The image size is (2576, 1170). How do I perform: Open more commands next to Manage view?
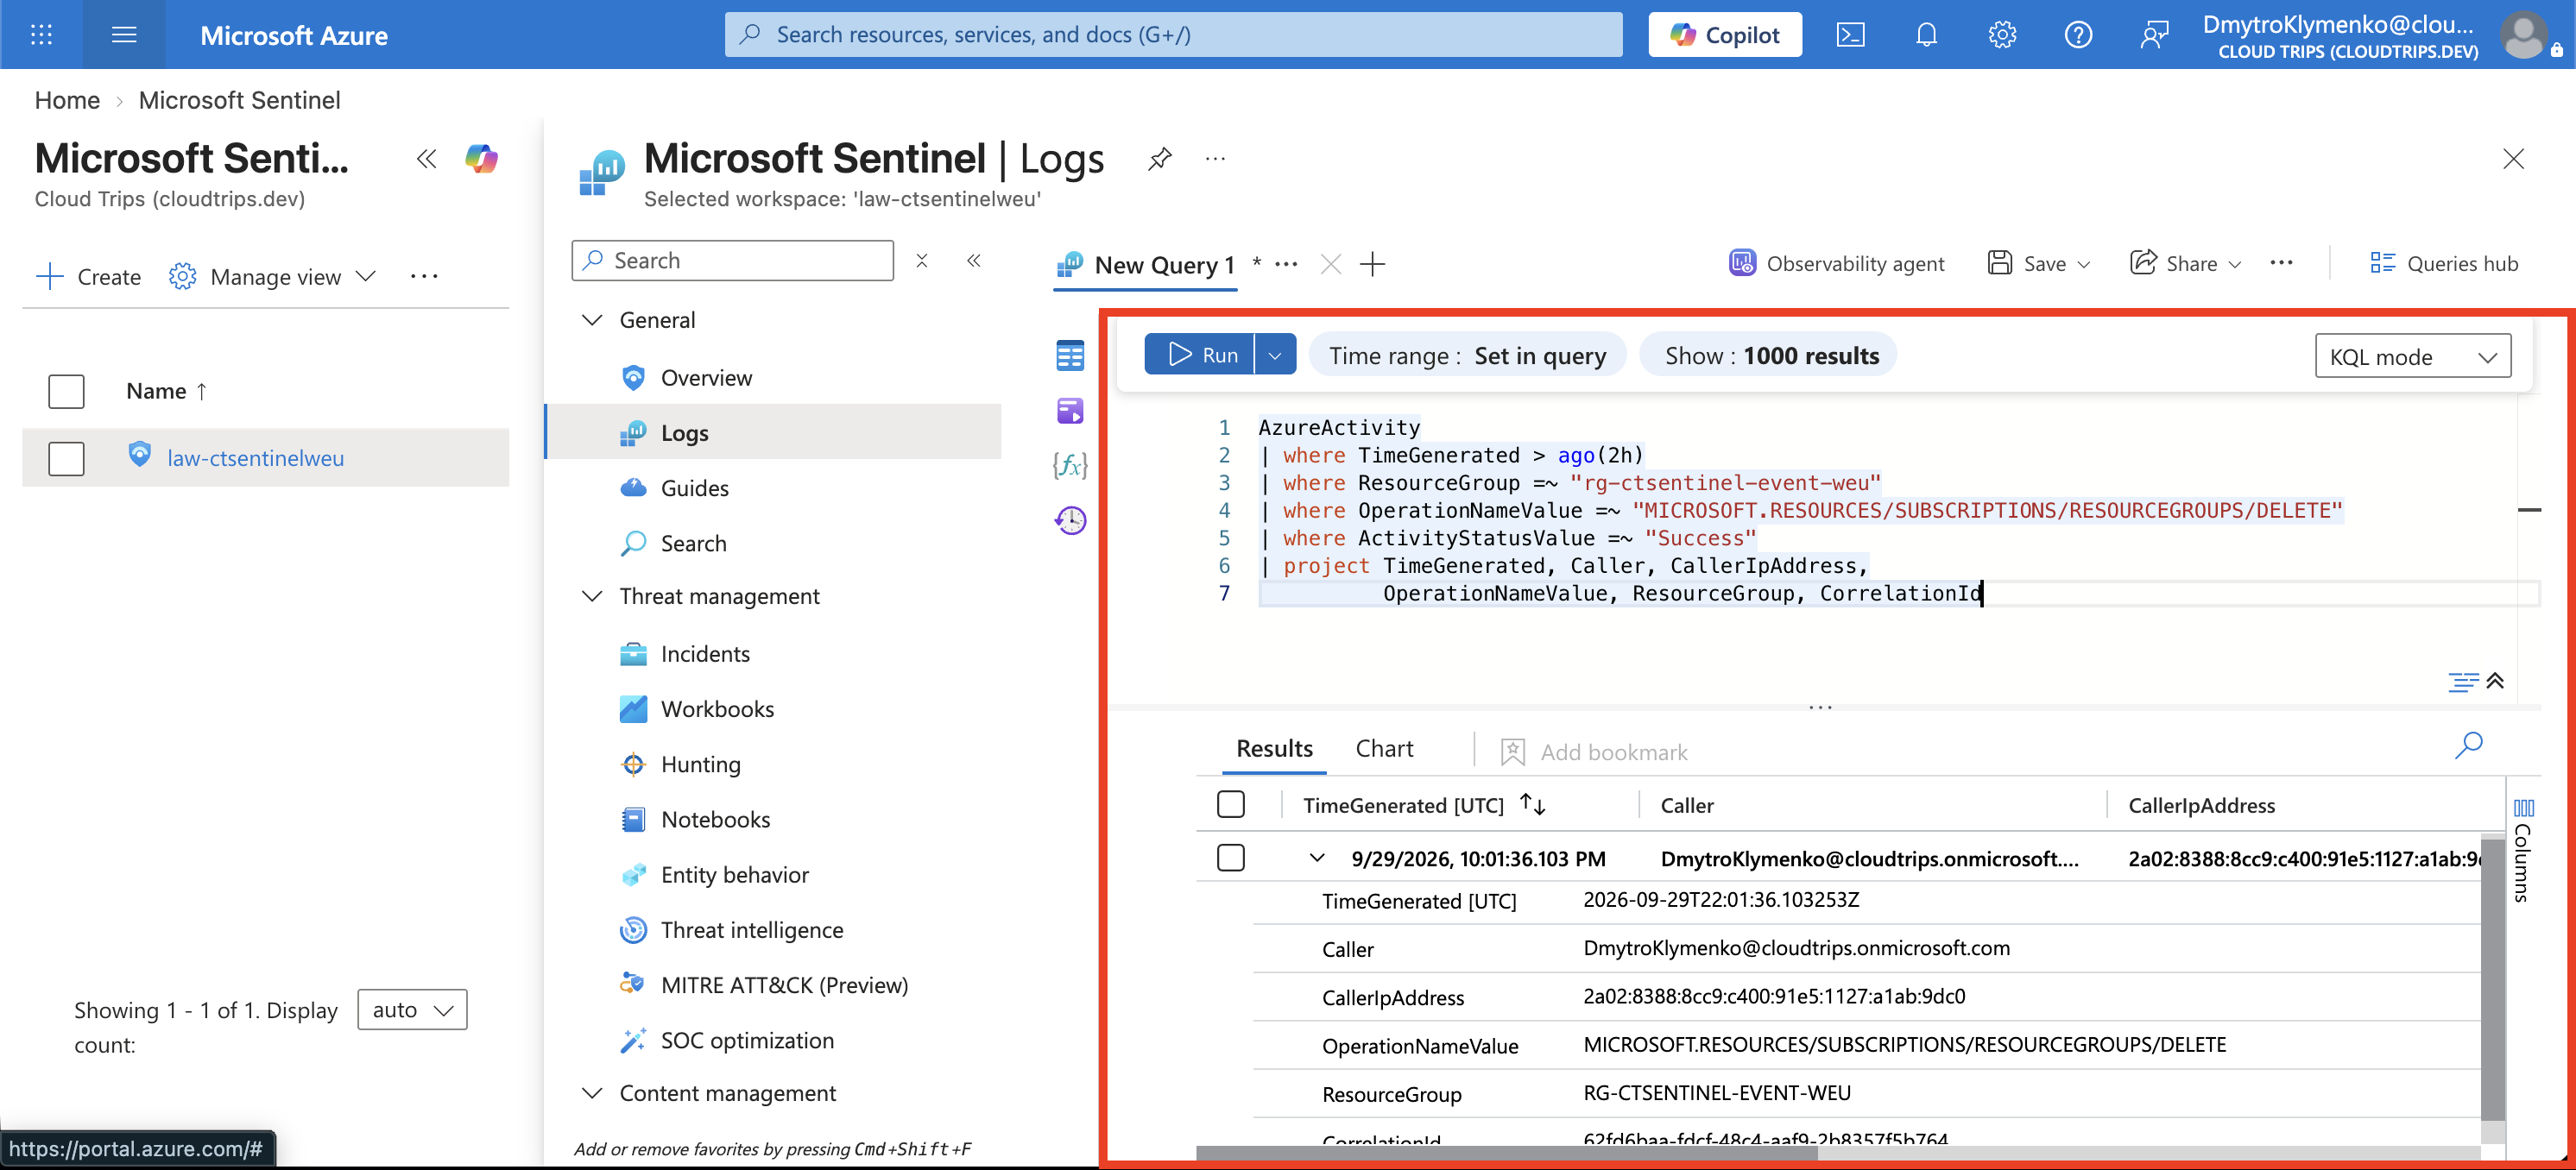point(424,277)
